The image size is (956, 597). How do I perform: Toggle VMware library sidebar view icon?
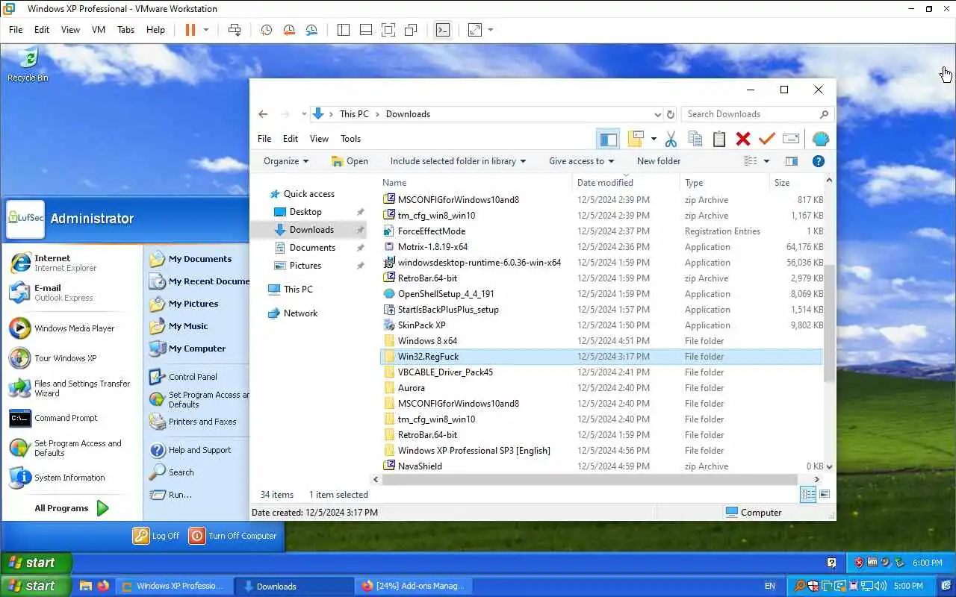(x=344, y=30)
